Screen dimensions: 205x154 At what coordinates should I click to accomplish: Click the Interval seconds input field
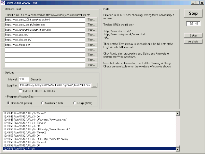[x=24, y=79]
